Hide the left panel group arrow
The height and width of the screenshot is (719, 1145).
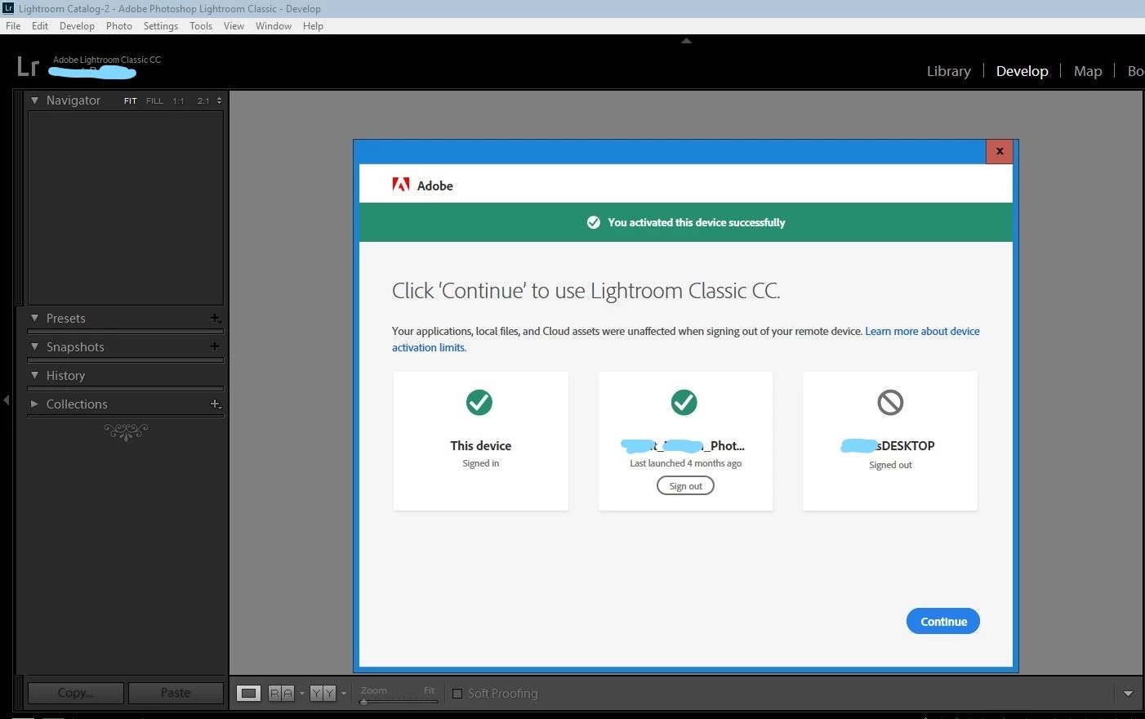coord(7,400)
